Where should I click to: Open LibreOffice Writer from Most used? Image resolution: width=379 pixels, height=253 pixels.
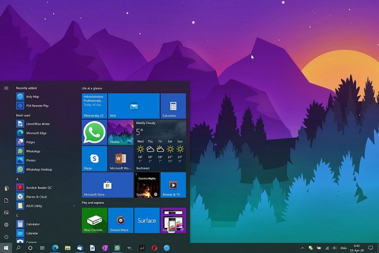click(38, 124)
